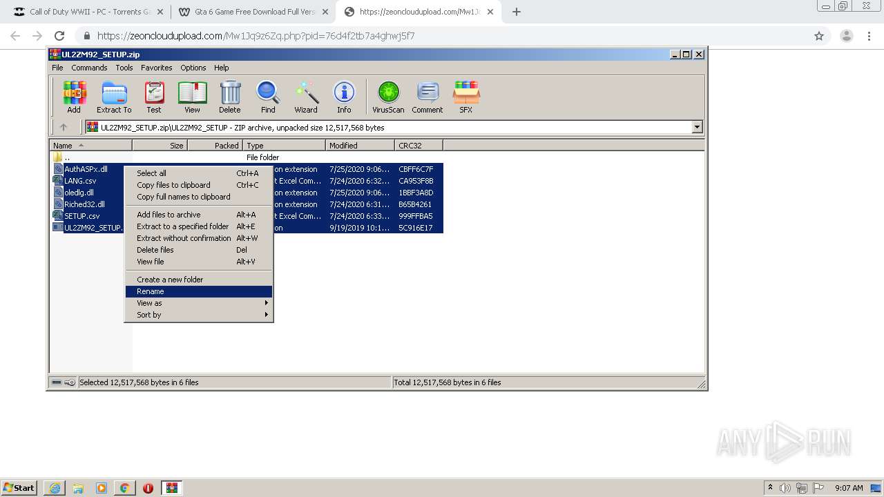884x497 pixels.
Task: Open the Comment tool
Action: click(x=427, y=97)
